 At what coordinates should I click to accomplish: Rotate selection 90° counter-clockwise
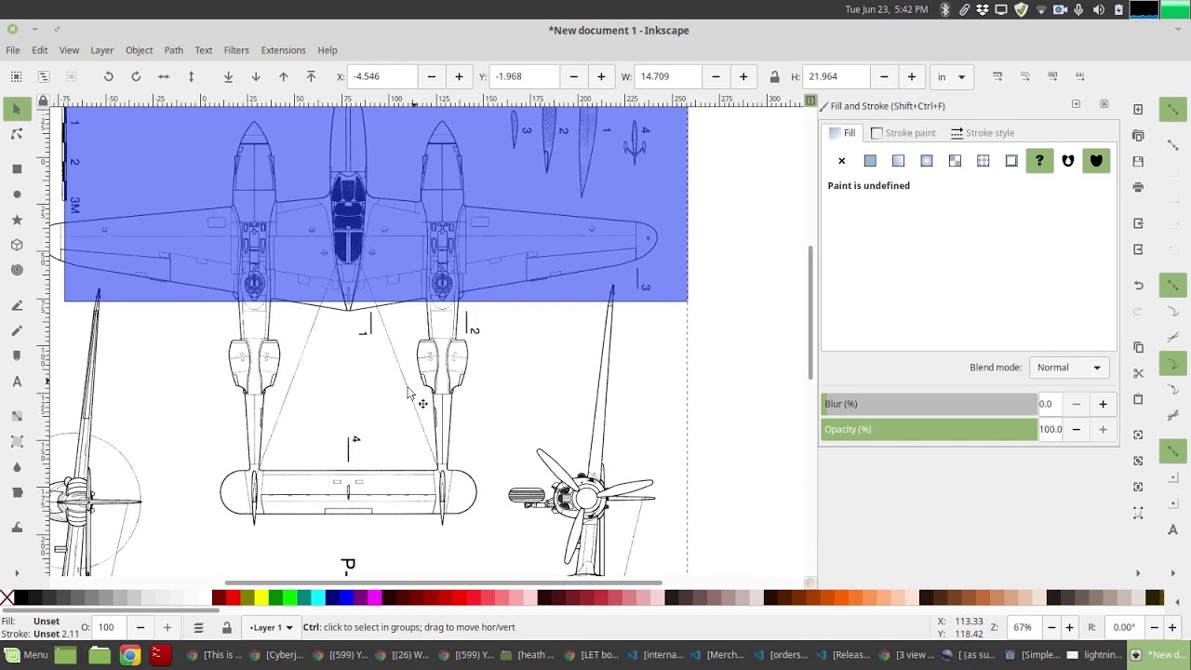[109, 76]
